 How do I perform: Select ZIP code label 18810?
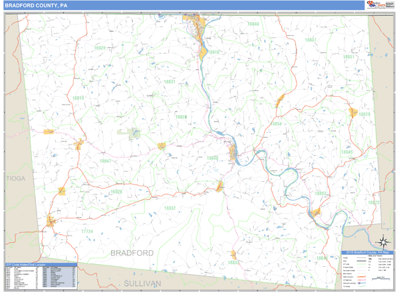(x=213, y=52)
